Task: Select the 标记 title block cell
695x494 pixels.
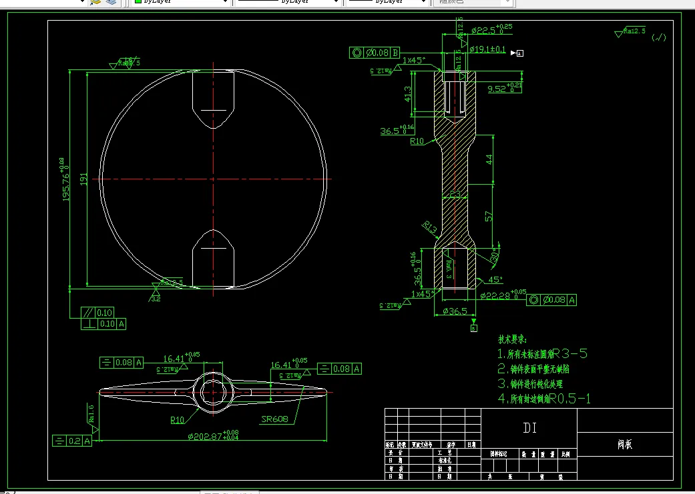Action: point(390,445)
